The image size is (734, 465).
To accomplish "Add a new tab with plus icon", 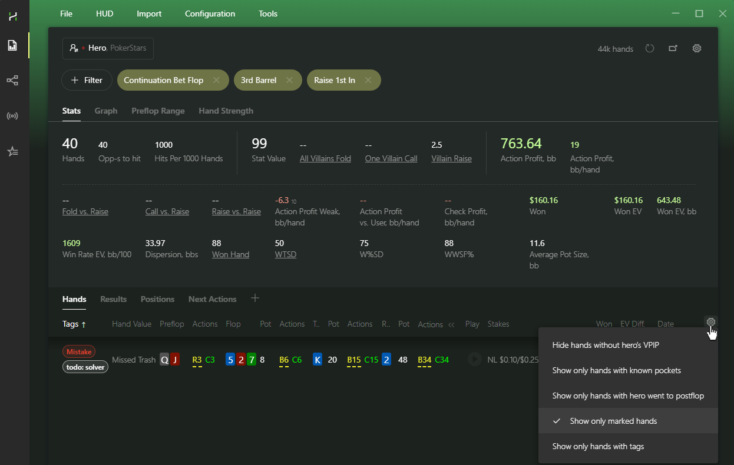I will (255, 298).
